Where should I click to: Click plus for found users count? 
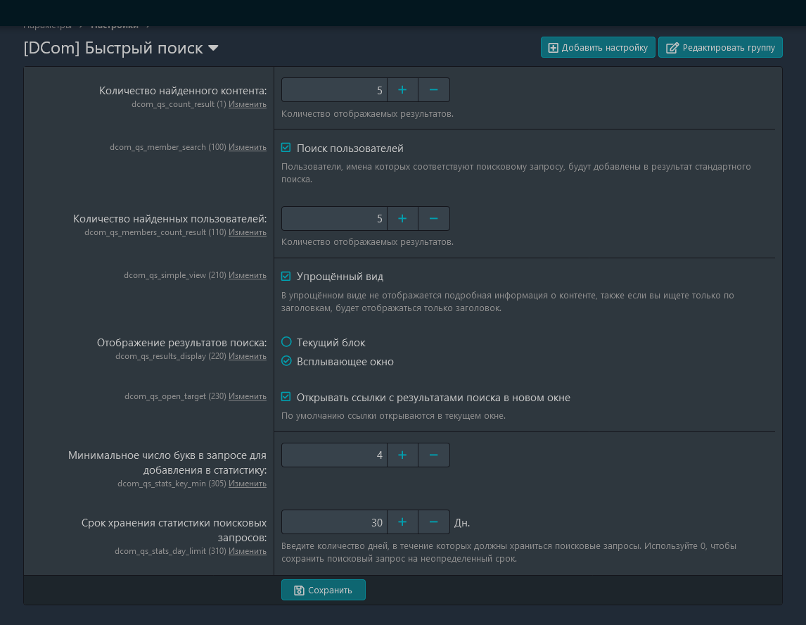click(402, 219)
